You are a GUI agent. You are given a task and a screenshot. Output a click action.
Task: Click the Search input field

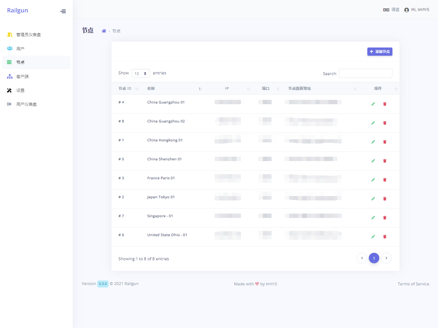[x=365, y=73]
